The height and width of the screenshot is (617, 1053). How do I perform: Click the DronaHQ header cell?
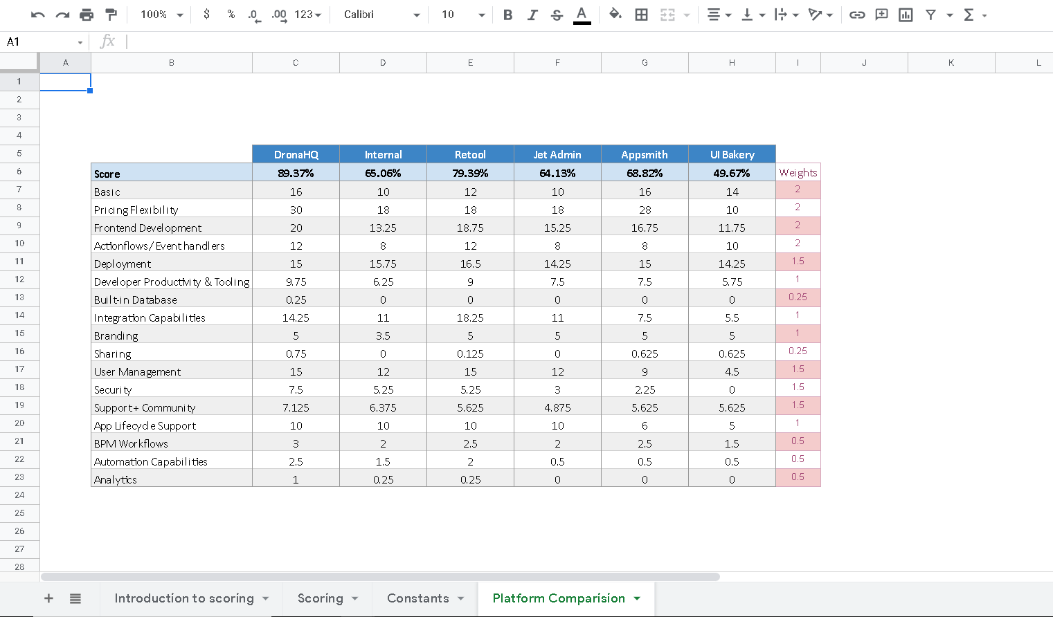[296, 154]
